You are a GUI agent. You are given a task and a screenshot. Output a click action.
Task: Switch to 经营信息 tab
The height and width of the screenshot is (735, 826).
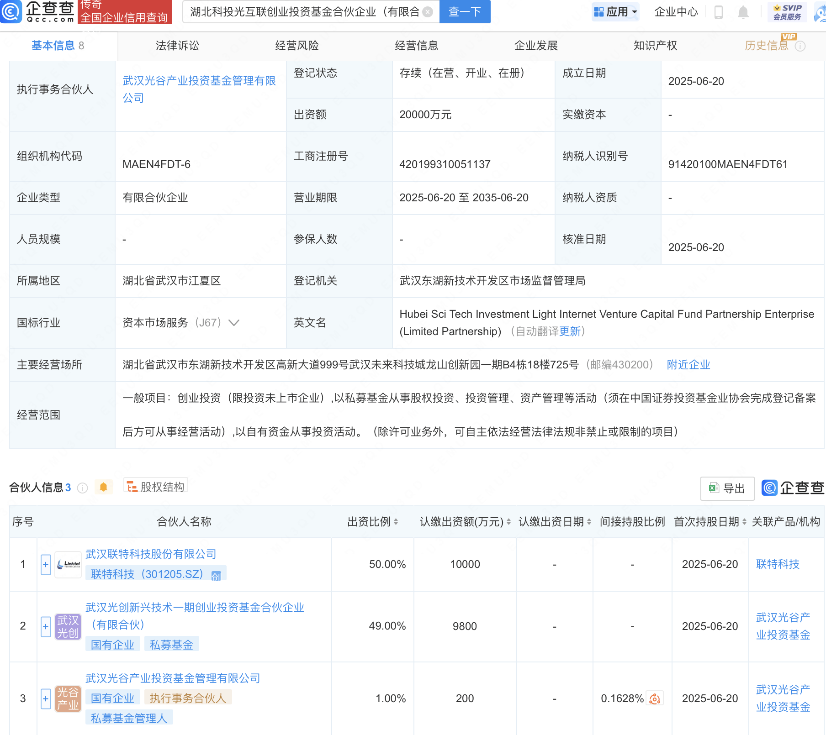416,46
